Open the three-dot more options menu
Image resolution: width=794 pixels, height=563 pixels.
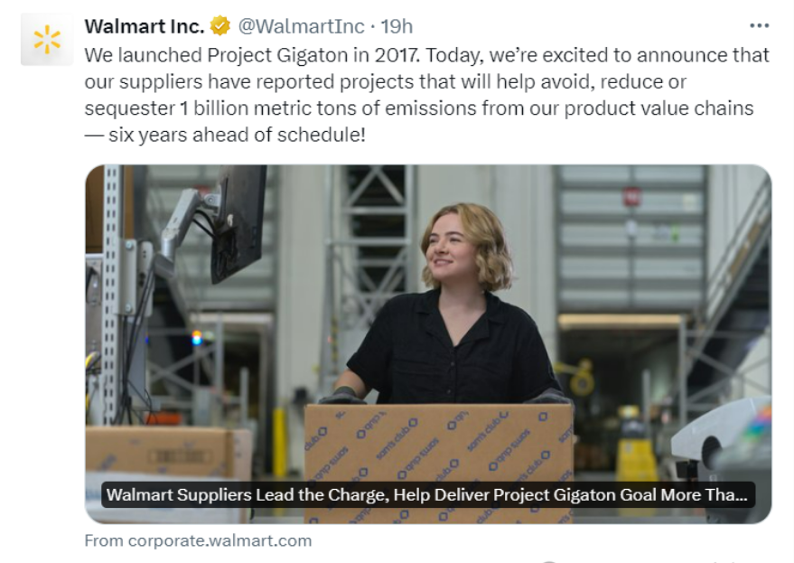point(760,26)
